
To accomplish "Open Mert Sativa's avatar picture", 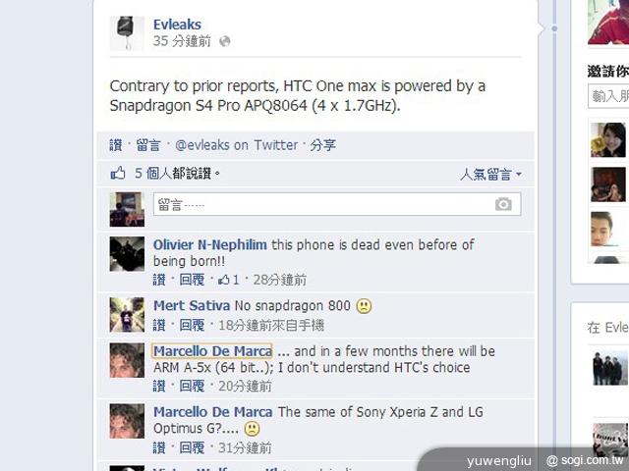I will 127,315.
